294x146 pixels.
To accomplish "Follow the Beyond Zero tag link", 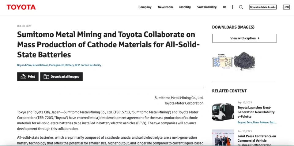I will pos(24,65).
